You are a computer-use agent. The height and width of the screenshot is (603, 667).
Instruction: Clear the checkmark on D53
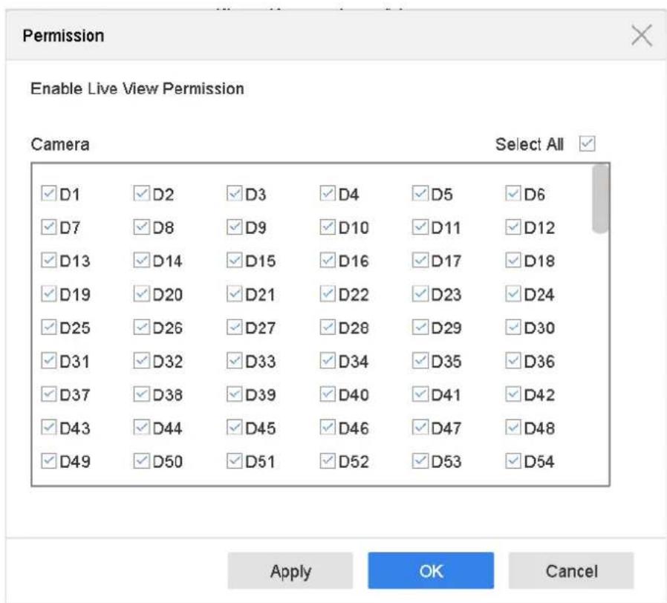[x=420, y=461]
